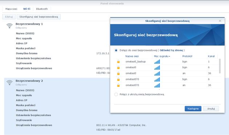Select ometeotl70 network name on channel 36

[132, 85]
